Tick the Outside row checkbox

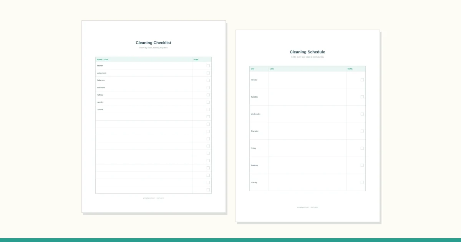tap(208, 109)
